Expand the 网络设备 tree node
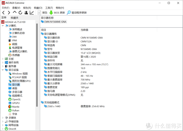The image size is (183, 131). (x=3, y=125)
